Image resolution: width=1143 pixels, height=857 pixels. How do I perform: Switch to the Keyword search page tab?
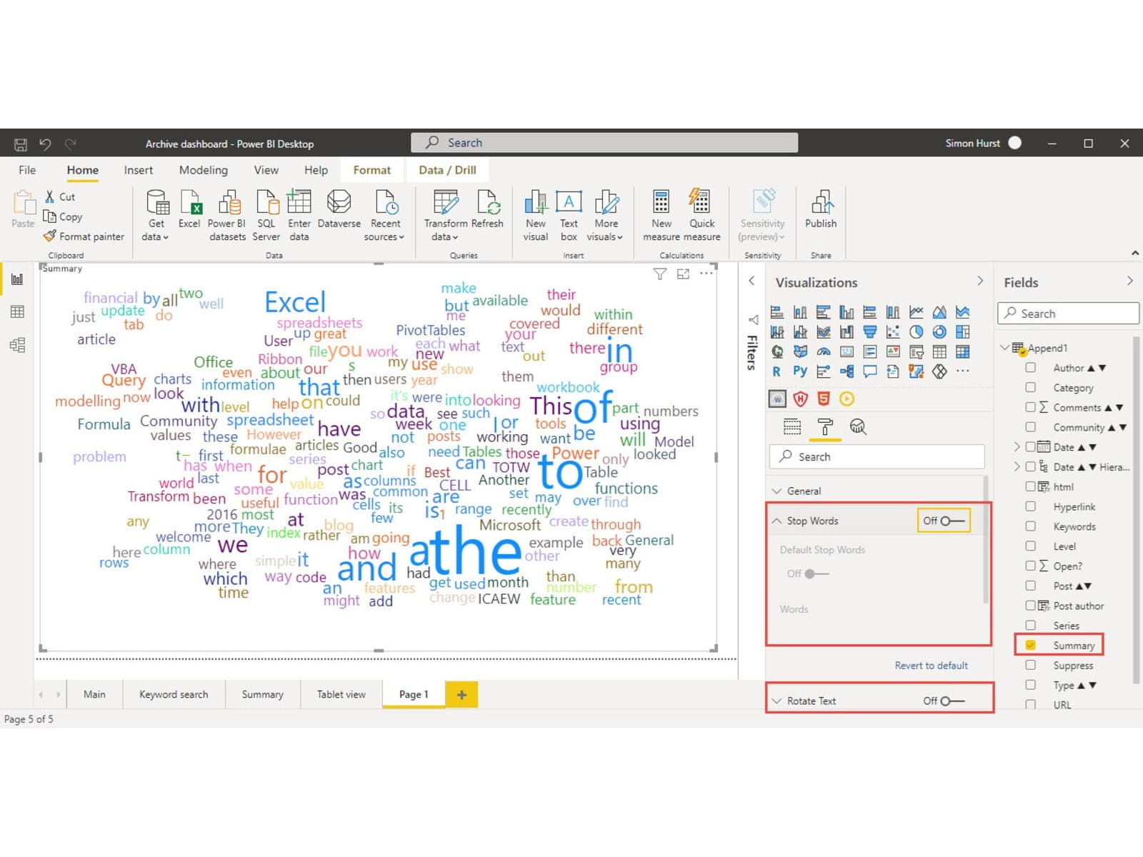(174, 694)
